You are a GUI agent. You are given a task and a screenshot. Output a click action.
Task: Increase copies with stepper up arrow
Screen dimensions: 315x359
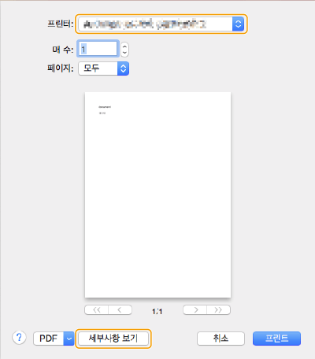point(124,46)
